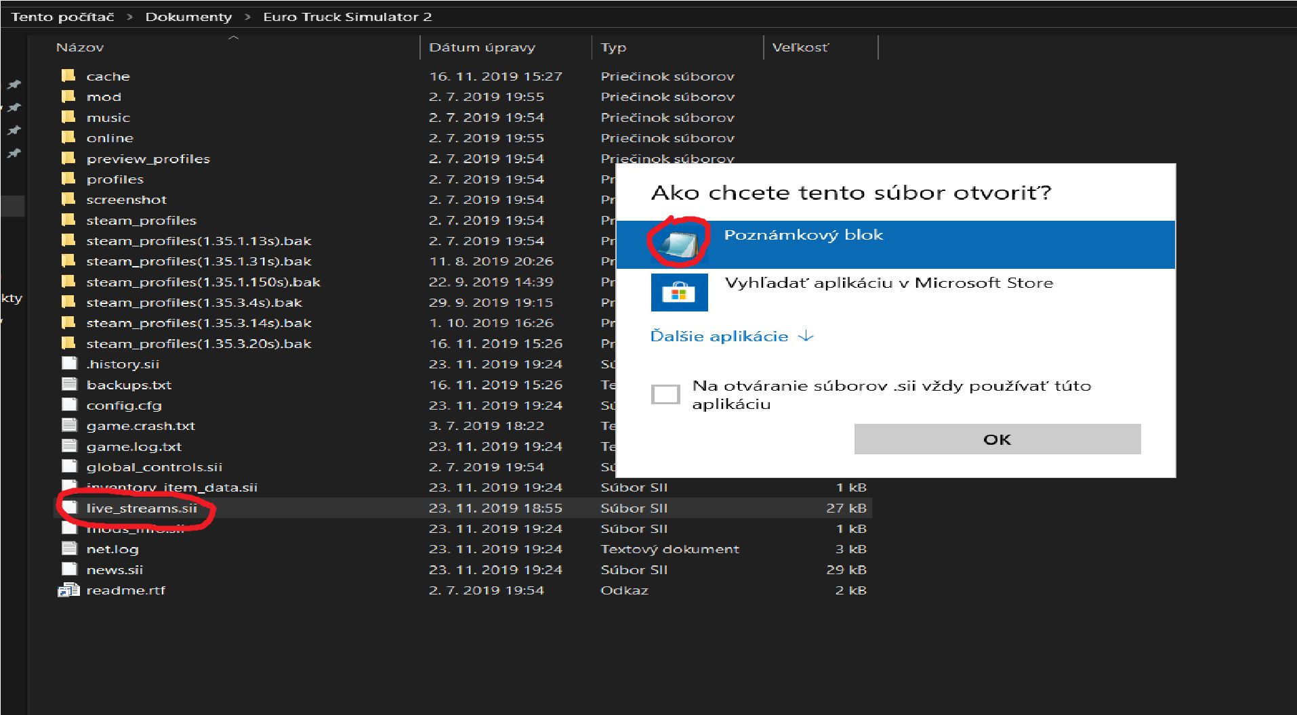Click the 2 kB size cell
Screen dimensions: 1297x715
850,590
